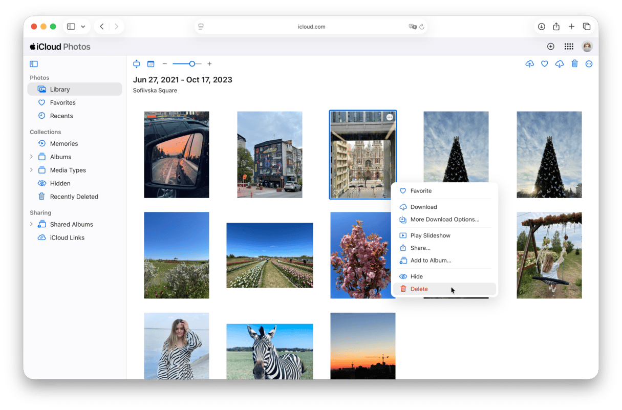Click the trash icon in toolbar

pyautogui.click(x=574, y=64)
